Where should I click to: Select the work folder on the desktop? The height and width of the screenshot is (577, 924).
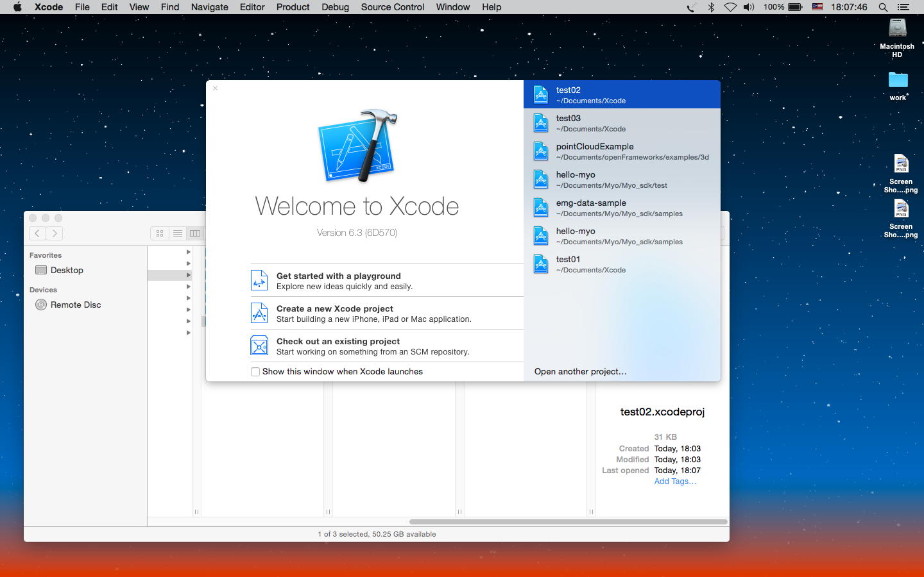tap(898, 86)
